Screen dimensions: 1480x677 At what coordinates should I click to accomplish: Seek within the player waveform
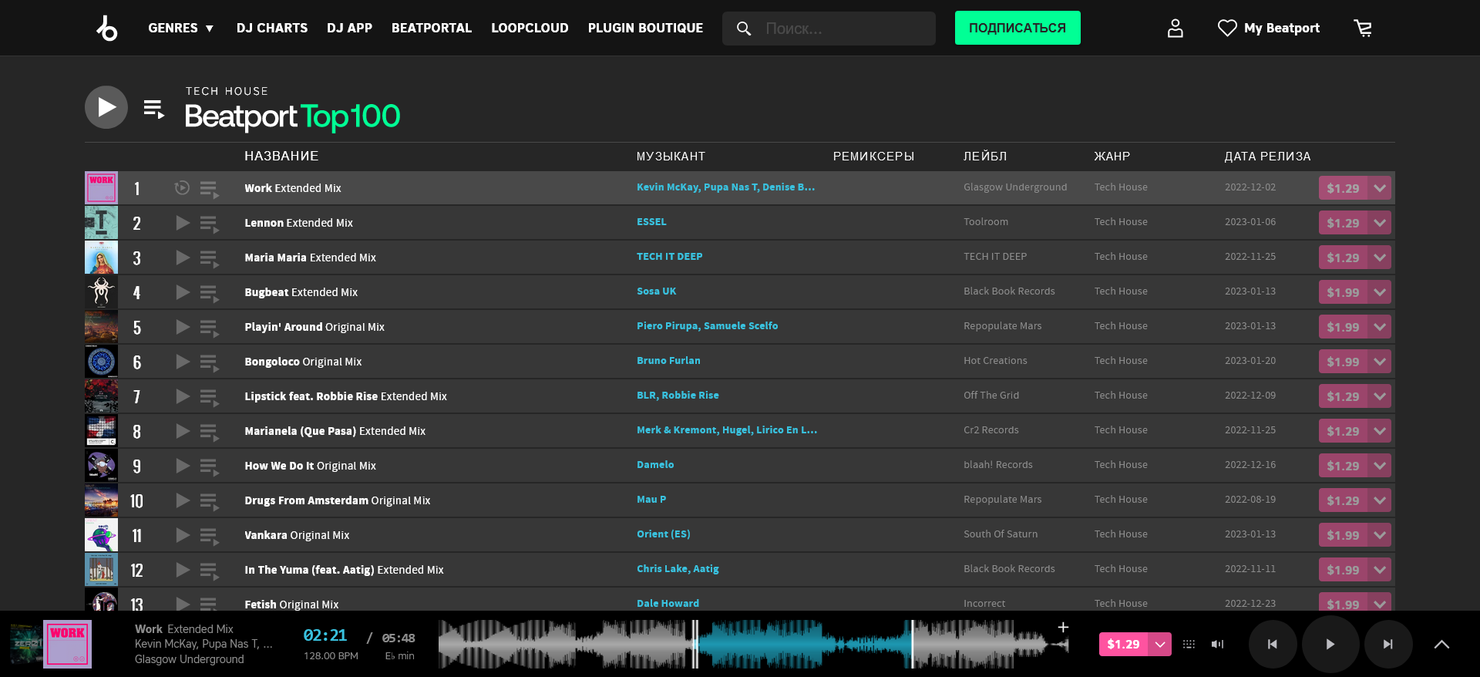point(753,644)
